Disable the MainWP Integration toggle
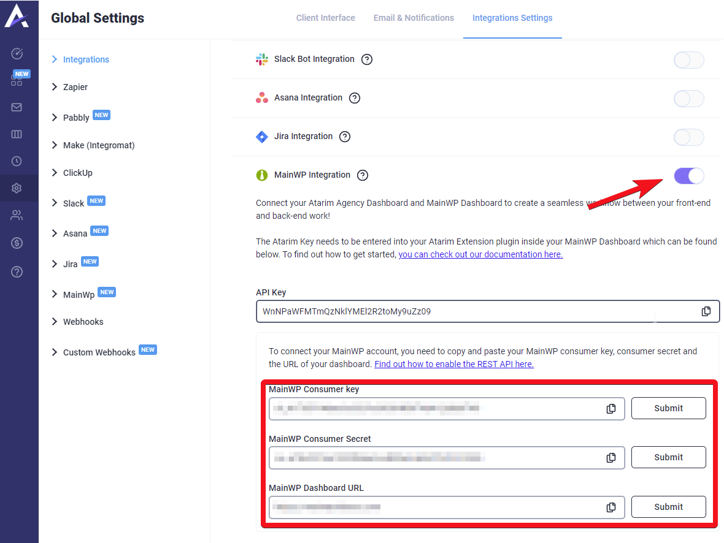 (x=688, y=176)
